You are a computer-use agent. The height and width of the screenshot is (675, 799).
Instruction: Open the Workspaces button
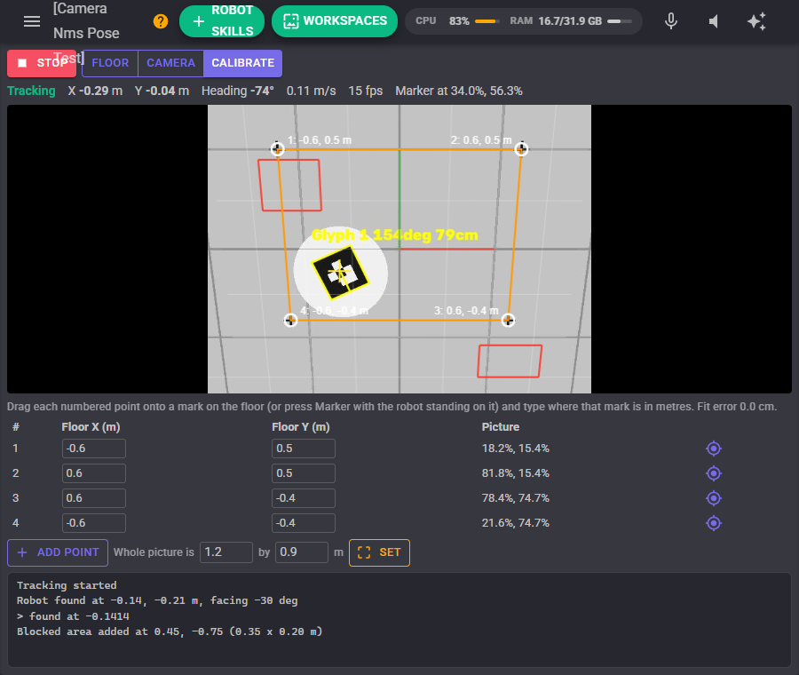(335, 21)
